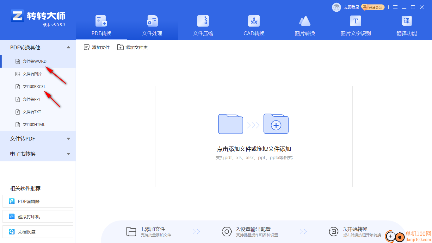Open the 文档恢复 recommendation
This screenshot has height=243, width=432.
tap(38, 232)
